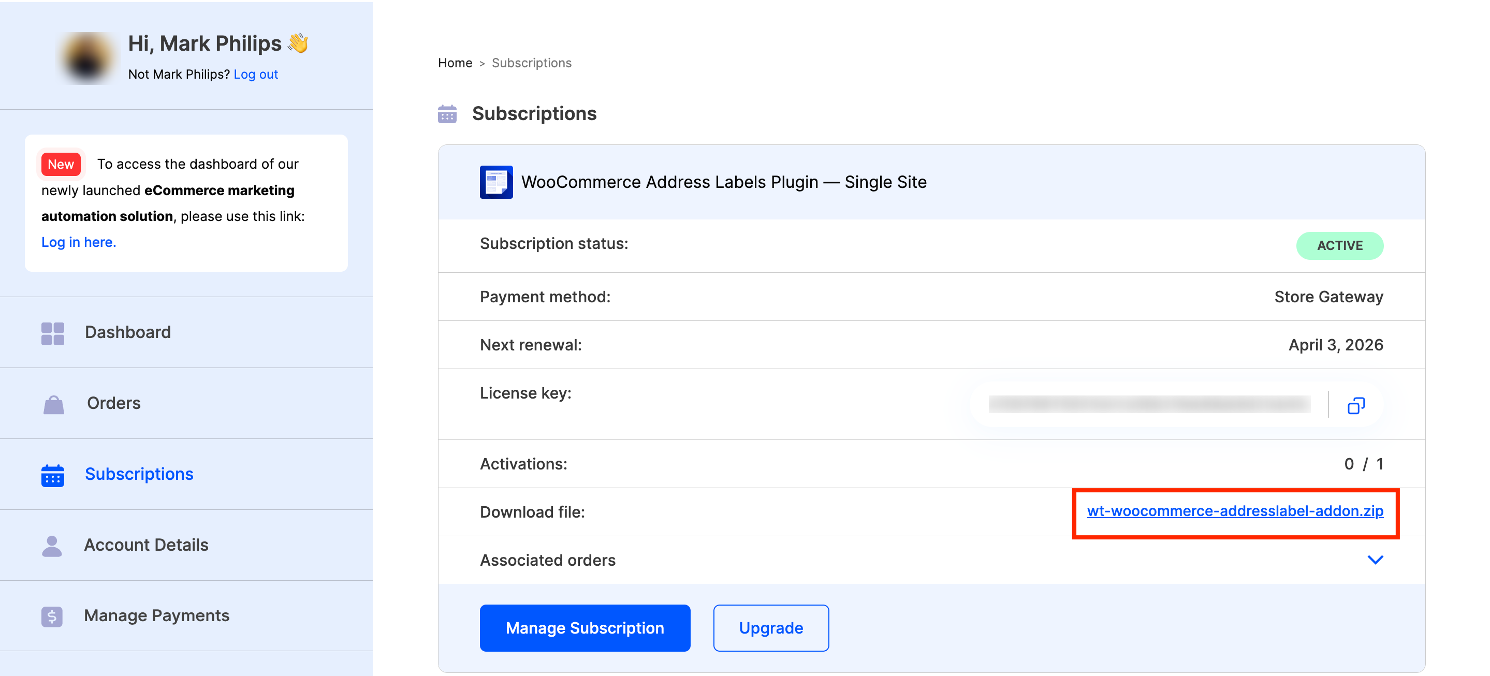The width and height of the screenshot is (1490, 676).
Task: Click the Address Labels plugin product icon
Action: tap(496, 182)
